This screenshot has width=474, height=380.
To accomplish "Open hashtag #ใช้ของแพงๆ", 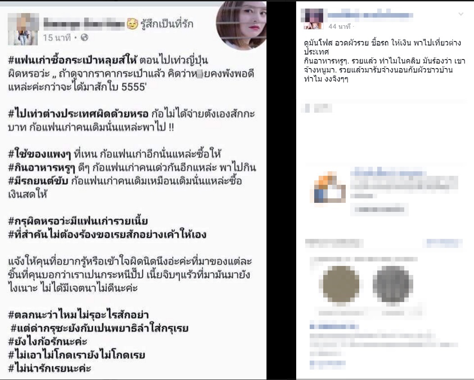I will click(39, 154).
